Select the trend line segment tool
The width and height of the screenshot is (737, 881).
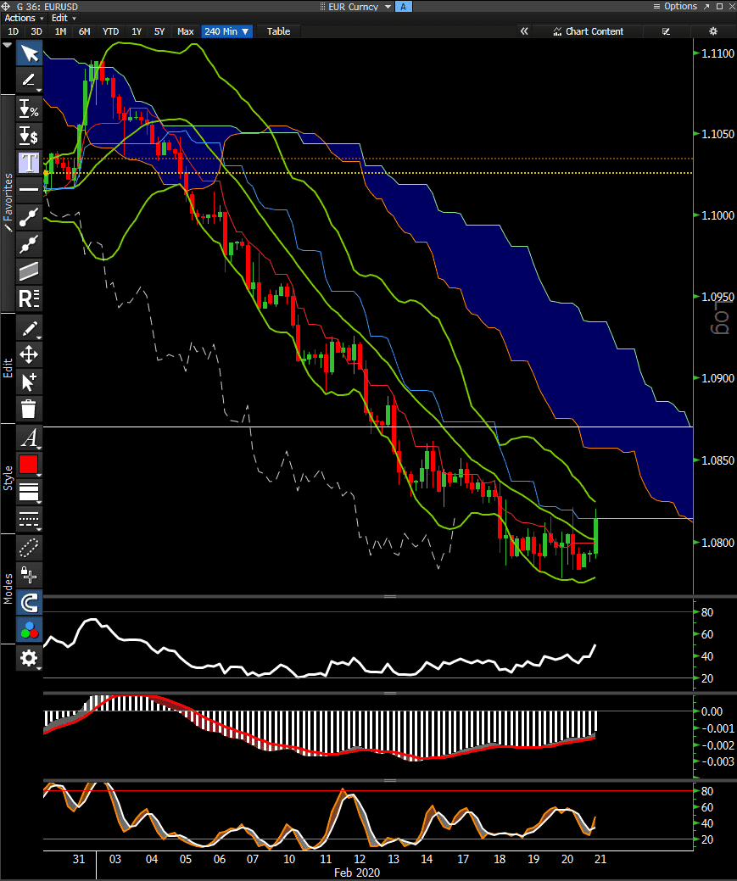click(29, 216)
